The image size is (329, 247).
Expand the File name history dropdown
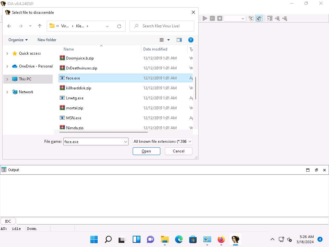(125, 142)
